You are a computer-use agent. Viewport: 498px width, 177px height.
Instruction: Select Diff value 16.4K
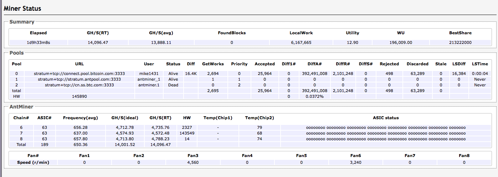[x=191, y=74]
